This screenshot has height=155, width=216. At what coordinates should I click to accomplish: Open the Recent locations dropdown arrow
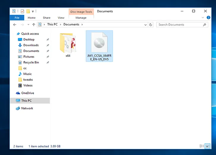[28, 25]
